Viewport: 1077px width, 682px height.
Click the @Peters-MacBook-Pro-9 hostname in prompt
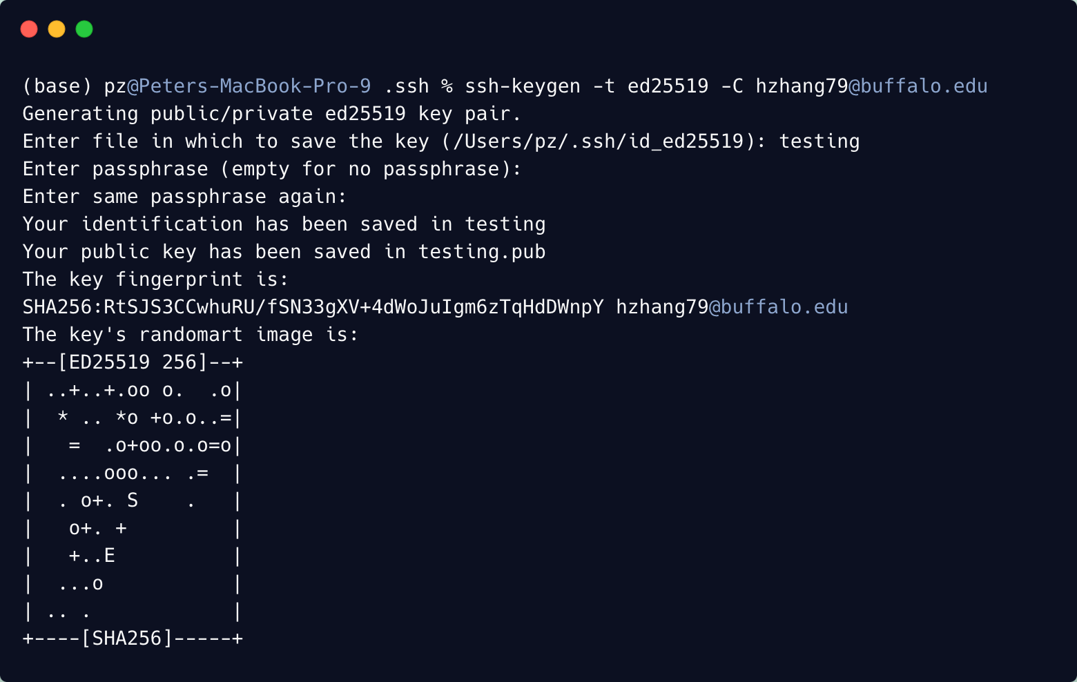coord(249,86)
